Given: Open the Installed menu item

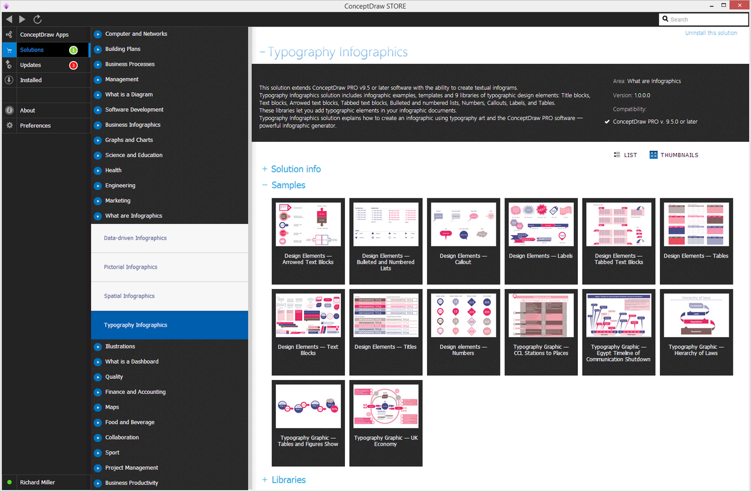Looking at the screenshot, I should point(45,80).
